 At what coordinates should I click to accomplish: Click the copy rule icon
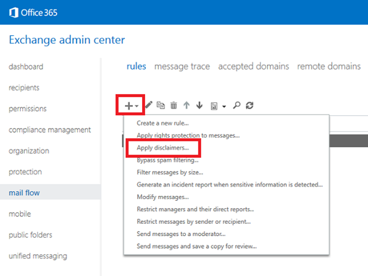[x=161, y=106]
